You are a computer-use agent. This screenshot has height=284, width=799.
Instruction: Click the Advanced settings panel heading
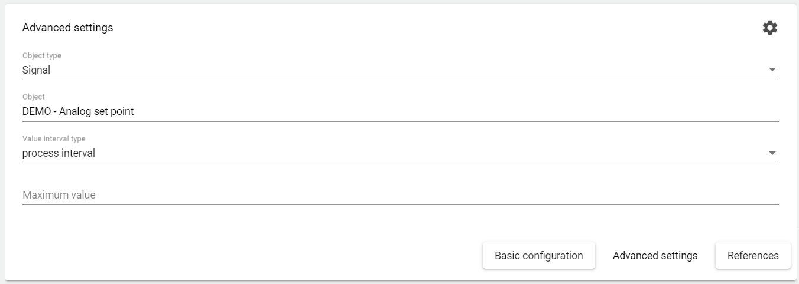pyautogui.click(x=67, y=28)
